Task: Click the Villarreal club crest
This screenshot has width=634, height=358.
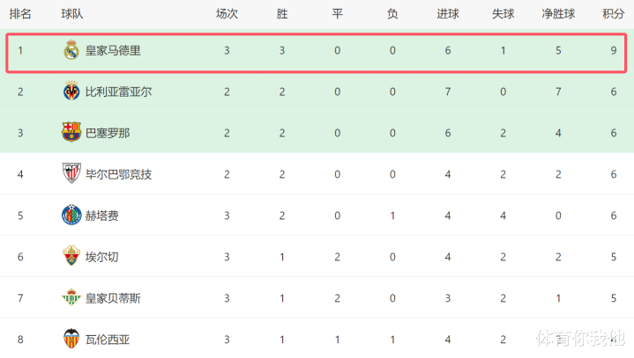Action: point(71,91)
